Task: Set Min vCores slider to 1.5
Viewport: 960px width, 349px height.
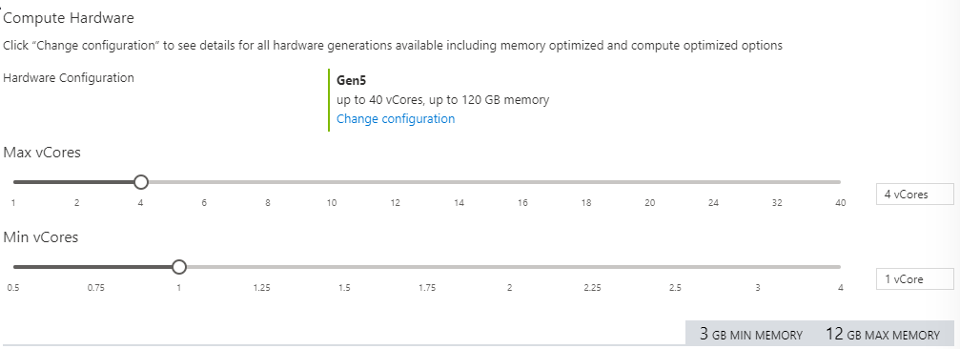Action: (344, 267)
